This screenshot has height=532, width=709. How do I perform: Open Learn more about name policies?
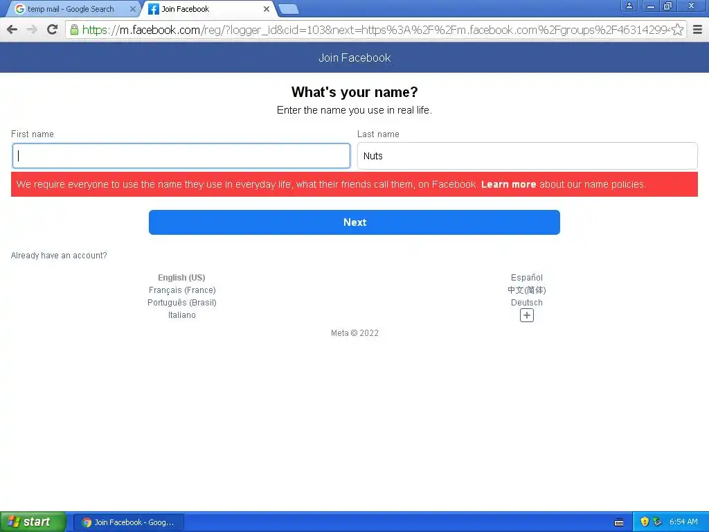pos(508,184)
